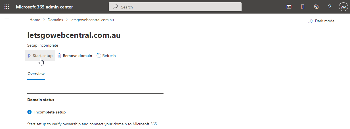This screenshot has width=350, height=129.
Task: Refresh the domain page
Action: coord(106,56)
